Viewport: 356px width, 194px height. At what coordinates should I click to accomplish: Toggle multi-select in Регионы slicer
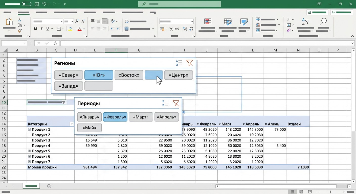click(x=179, y=63)
